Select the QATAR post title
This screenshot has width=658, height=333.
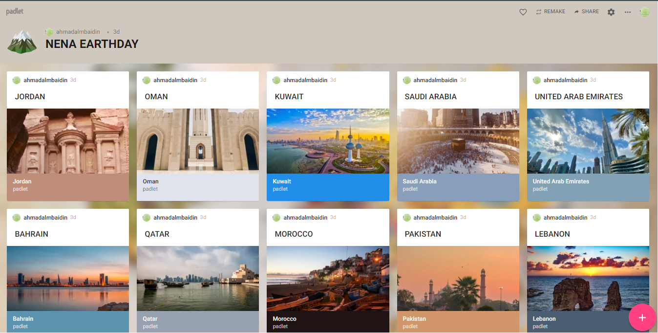coord(157,234)
